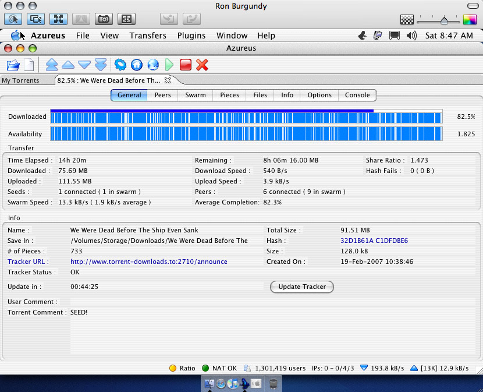Image resolution: width=483 pixels, height=392 pixels.
Task: Open the File menu
Action: coord(83,36)
